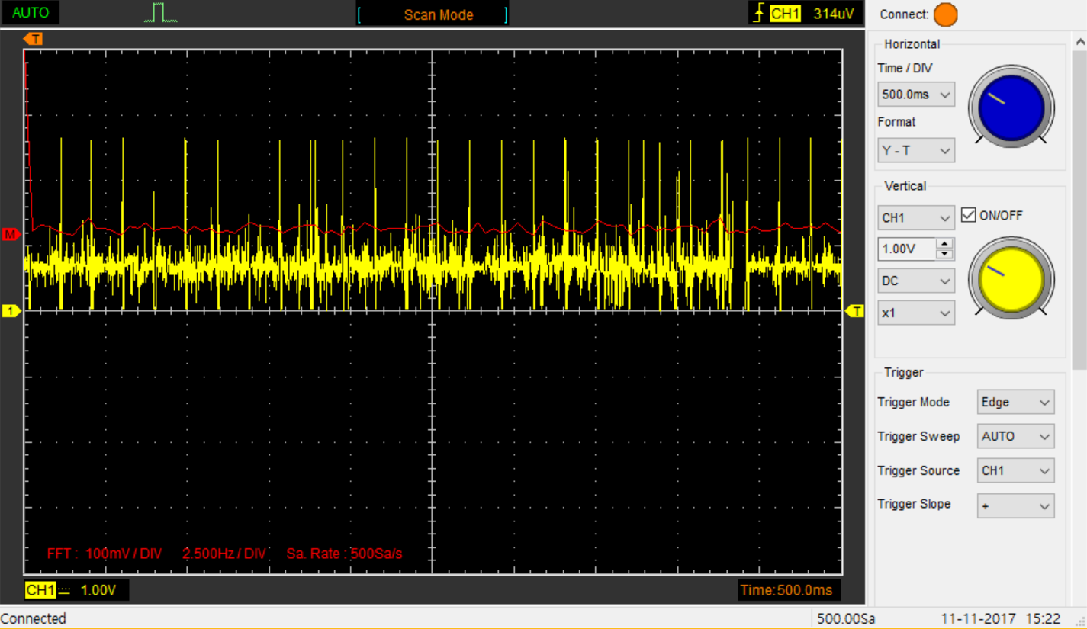Click the Connected status bar text
This screenshot has width=1087, height=629.
(x=34, y=618)
